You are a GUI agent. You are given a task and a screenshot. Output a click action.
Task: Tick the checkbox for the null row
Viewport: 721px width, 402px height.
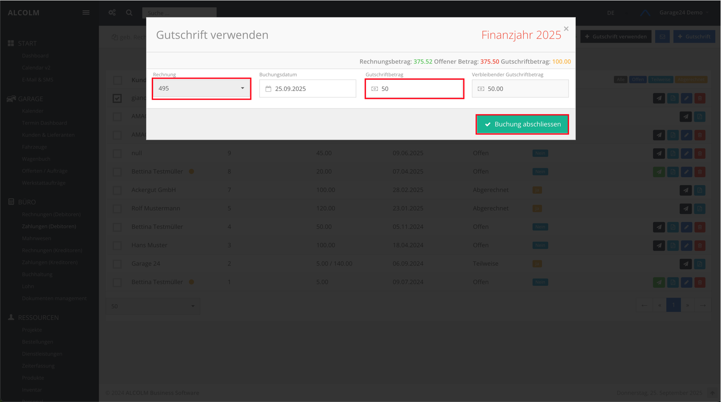pos(117,153)
